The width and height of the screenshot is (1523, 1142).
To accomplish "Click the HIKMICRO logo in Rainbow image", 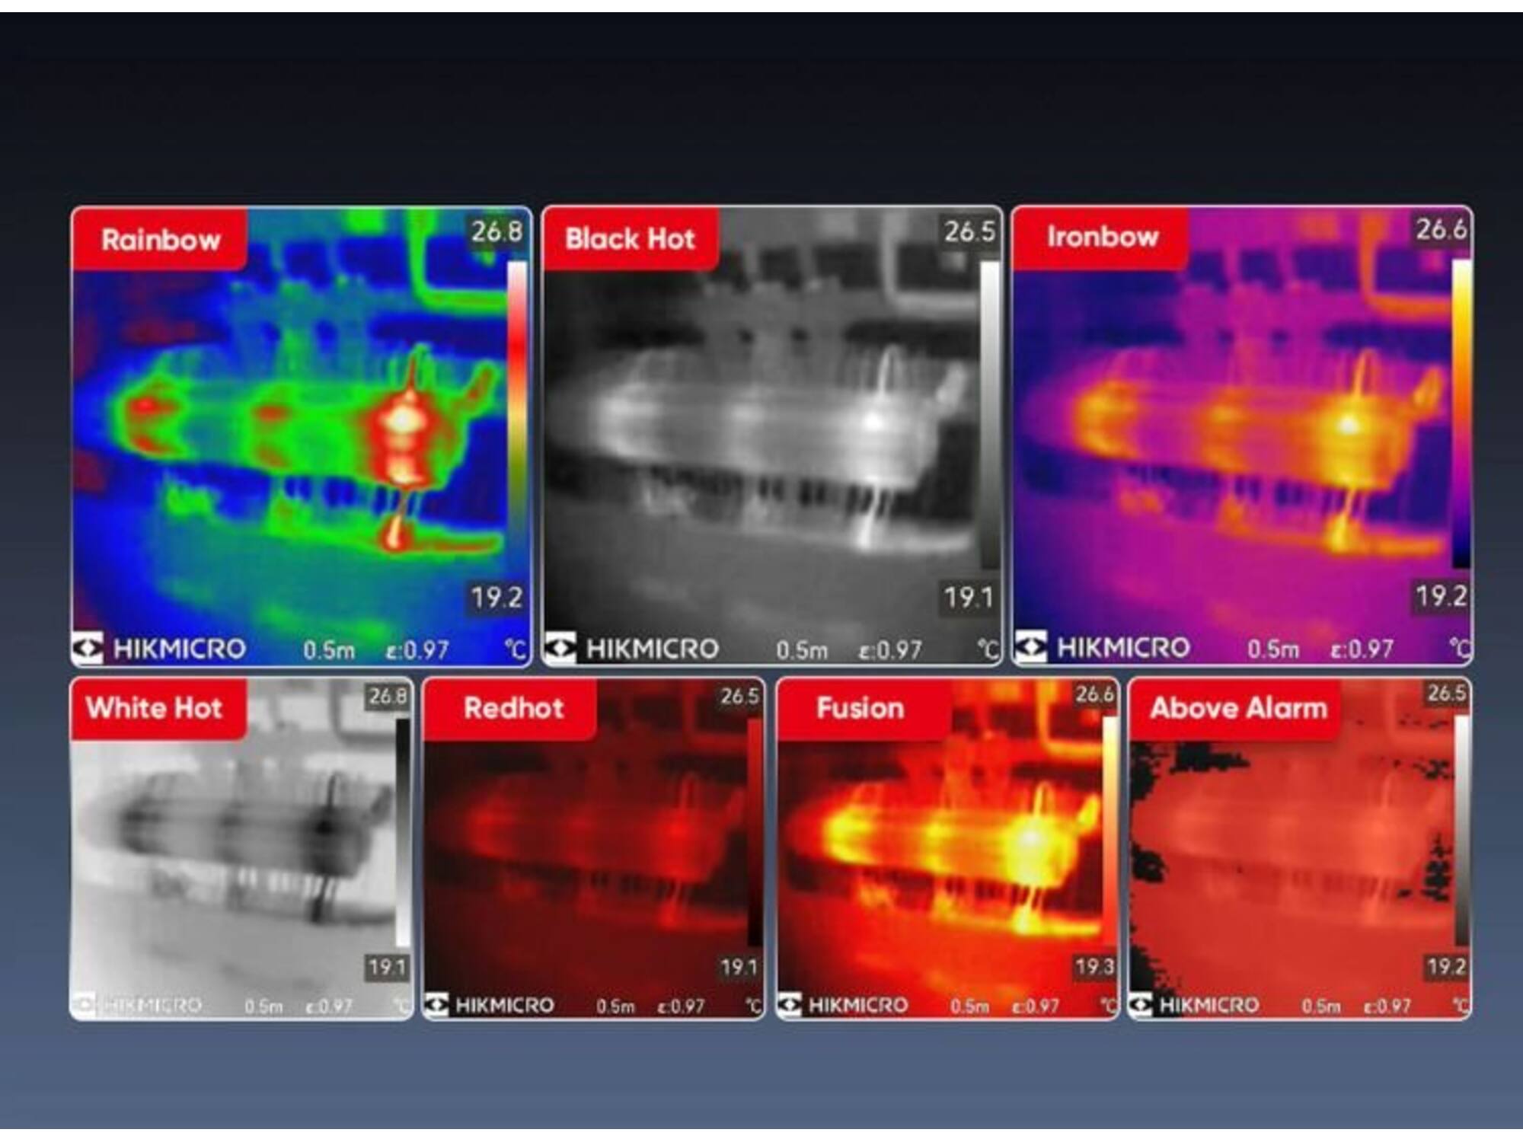I will coord(159,649).
